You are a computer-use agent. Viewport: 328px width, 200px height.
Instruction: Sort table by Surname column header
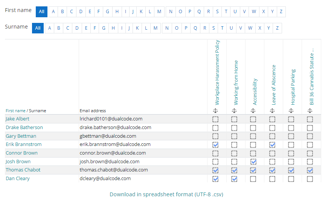pos(37,111)
